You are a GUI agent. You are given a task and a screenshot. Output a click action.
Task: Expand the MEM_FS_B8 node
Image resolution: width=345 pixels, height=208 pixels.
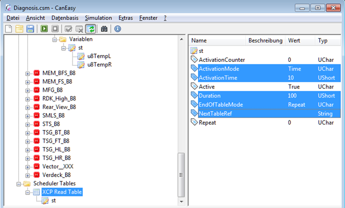(x=27, y=82)
